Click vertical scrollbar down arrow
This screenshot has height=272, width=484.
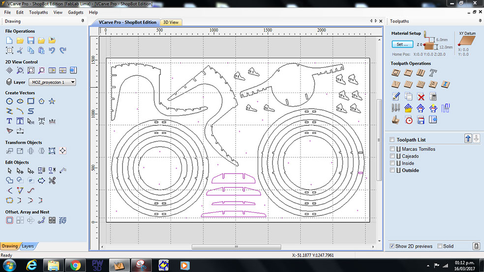tap(379, 241)
